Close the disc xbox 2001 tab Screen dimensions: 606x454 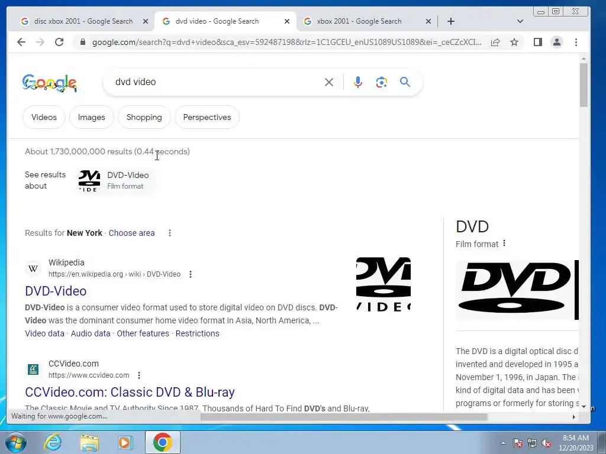click(x=146, y=22)
